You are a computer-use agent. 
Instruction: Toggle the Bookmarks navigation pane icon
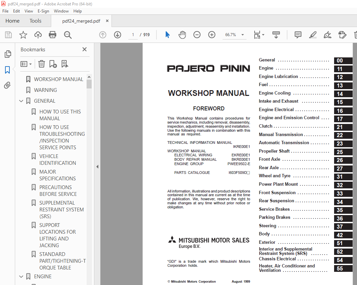coord(7,70)
